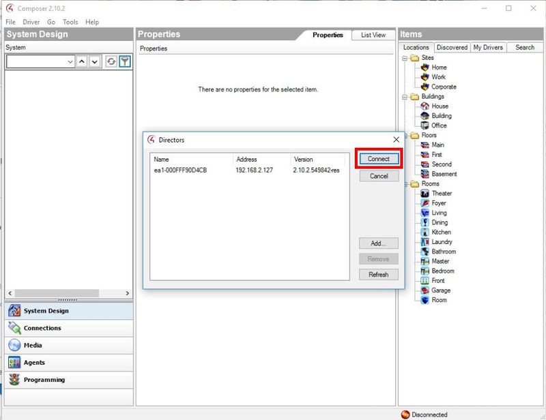Go to the System Design view
546x420 pixels.
69,311
